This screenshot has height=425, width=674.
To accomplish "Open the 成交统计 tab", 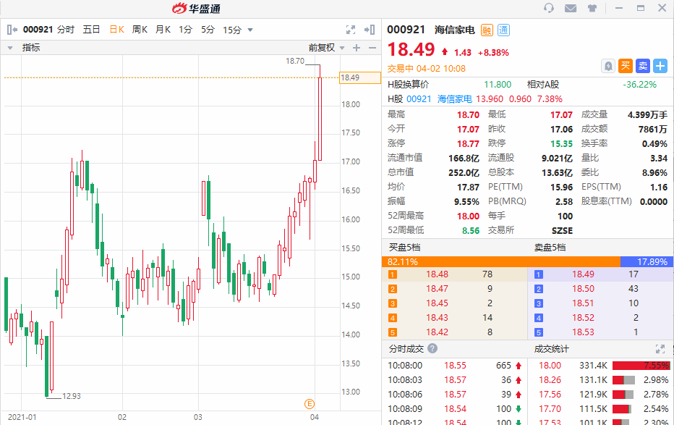I will pyautogui.click(x=551, y=348).
